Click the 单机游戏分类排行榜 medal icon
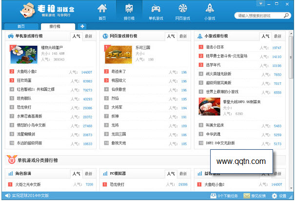The width and height of the screenshot is (295, 201). tap(12, 160)
